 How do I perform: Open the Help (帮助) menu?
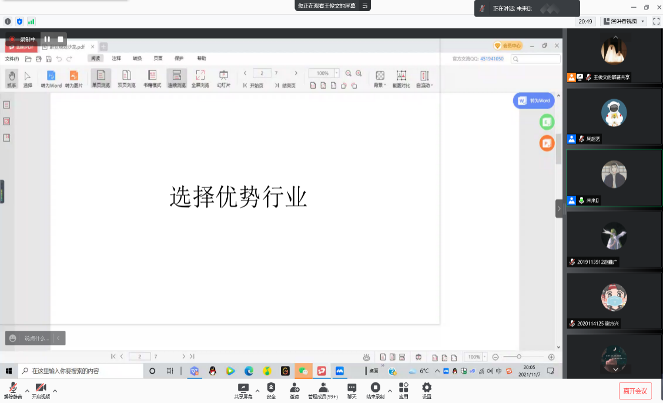tap(202, 58)
